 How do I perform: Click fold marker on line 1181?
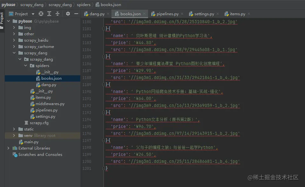pos(104,29)
